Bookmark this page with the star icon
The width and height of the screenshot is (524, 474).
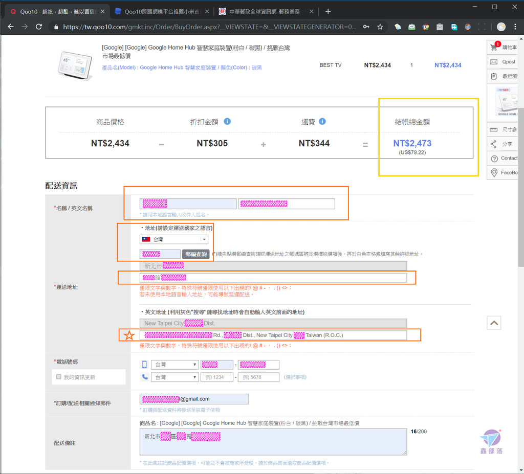tap(380, 27)
